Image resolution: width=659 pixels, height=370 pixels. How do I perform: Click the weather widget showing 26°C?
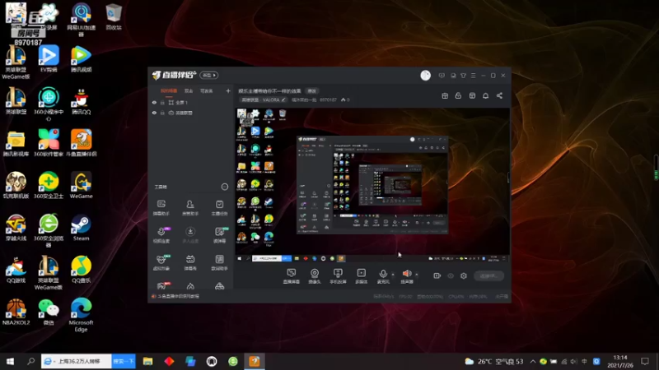[x=493, y=361]
